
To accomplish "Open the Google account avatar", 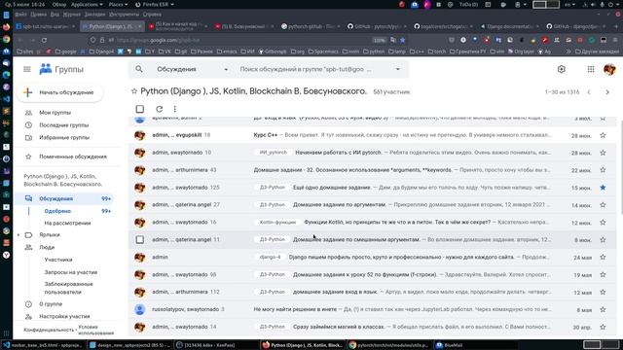I will click(x=609, y=69).
